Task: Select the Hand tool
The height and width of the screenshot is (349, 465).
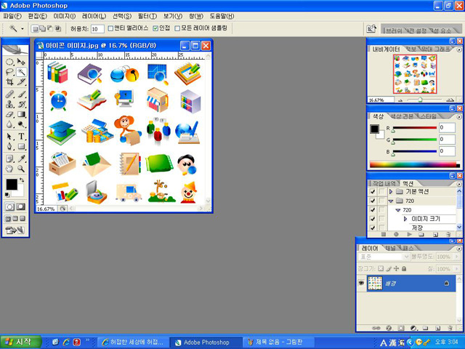Action: 9,169
